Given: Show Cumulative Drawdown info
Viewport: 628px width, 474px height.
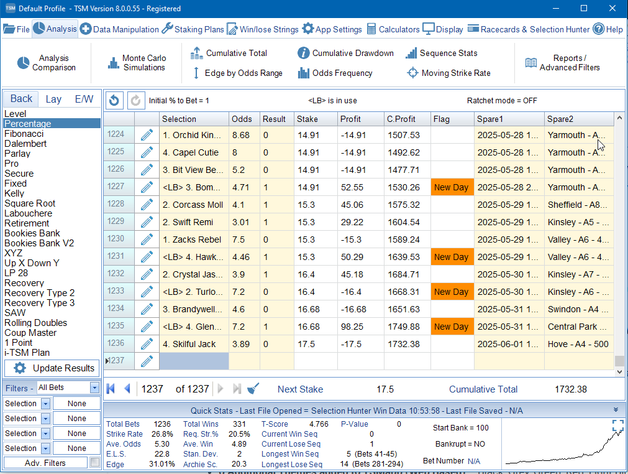Looking at the screenshot, I should click(345, 53).
